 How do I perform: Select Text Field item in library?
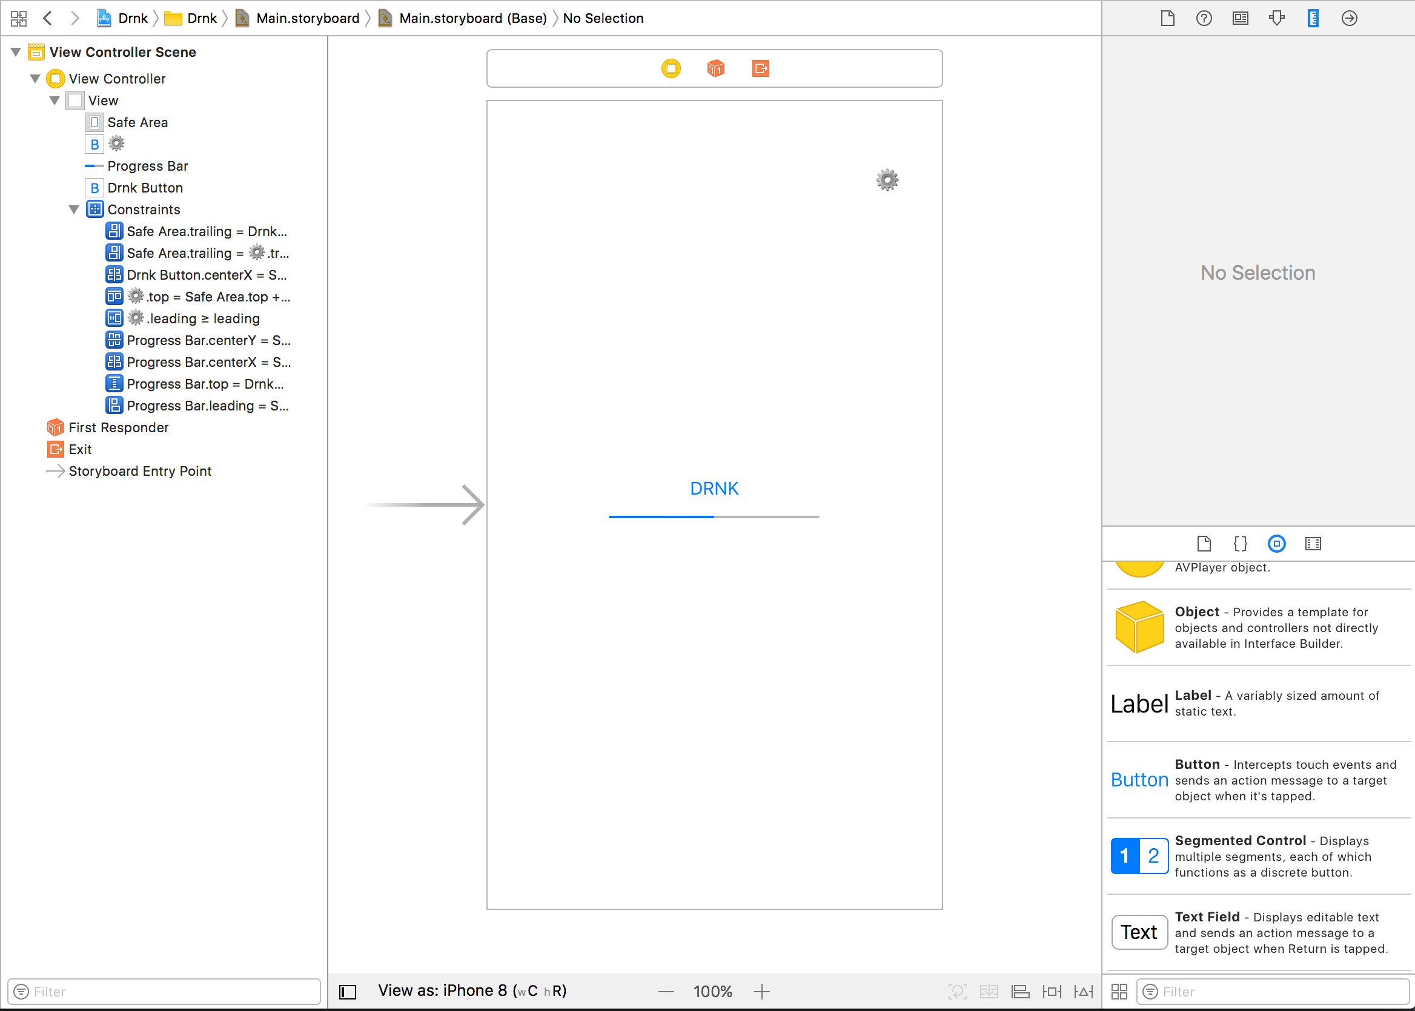point(1259,932)
